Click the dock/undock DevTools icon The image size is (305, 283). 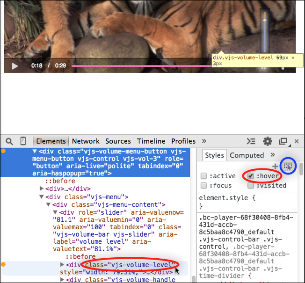(283, 141)
